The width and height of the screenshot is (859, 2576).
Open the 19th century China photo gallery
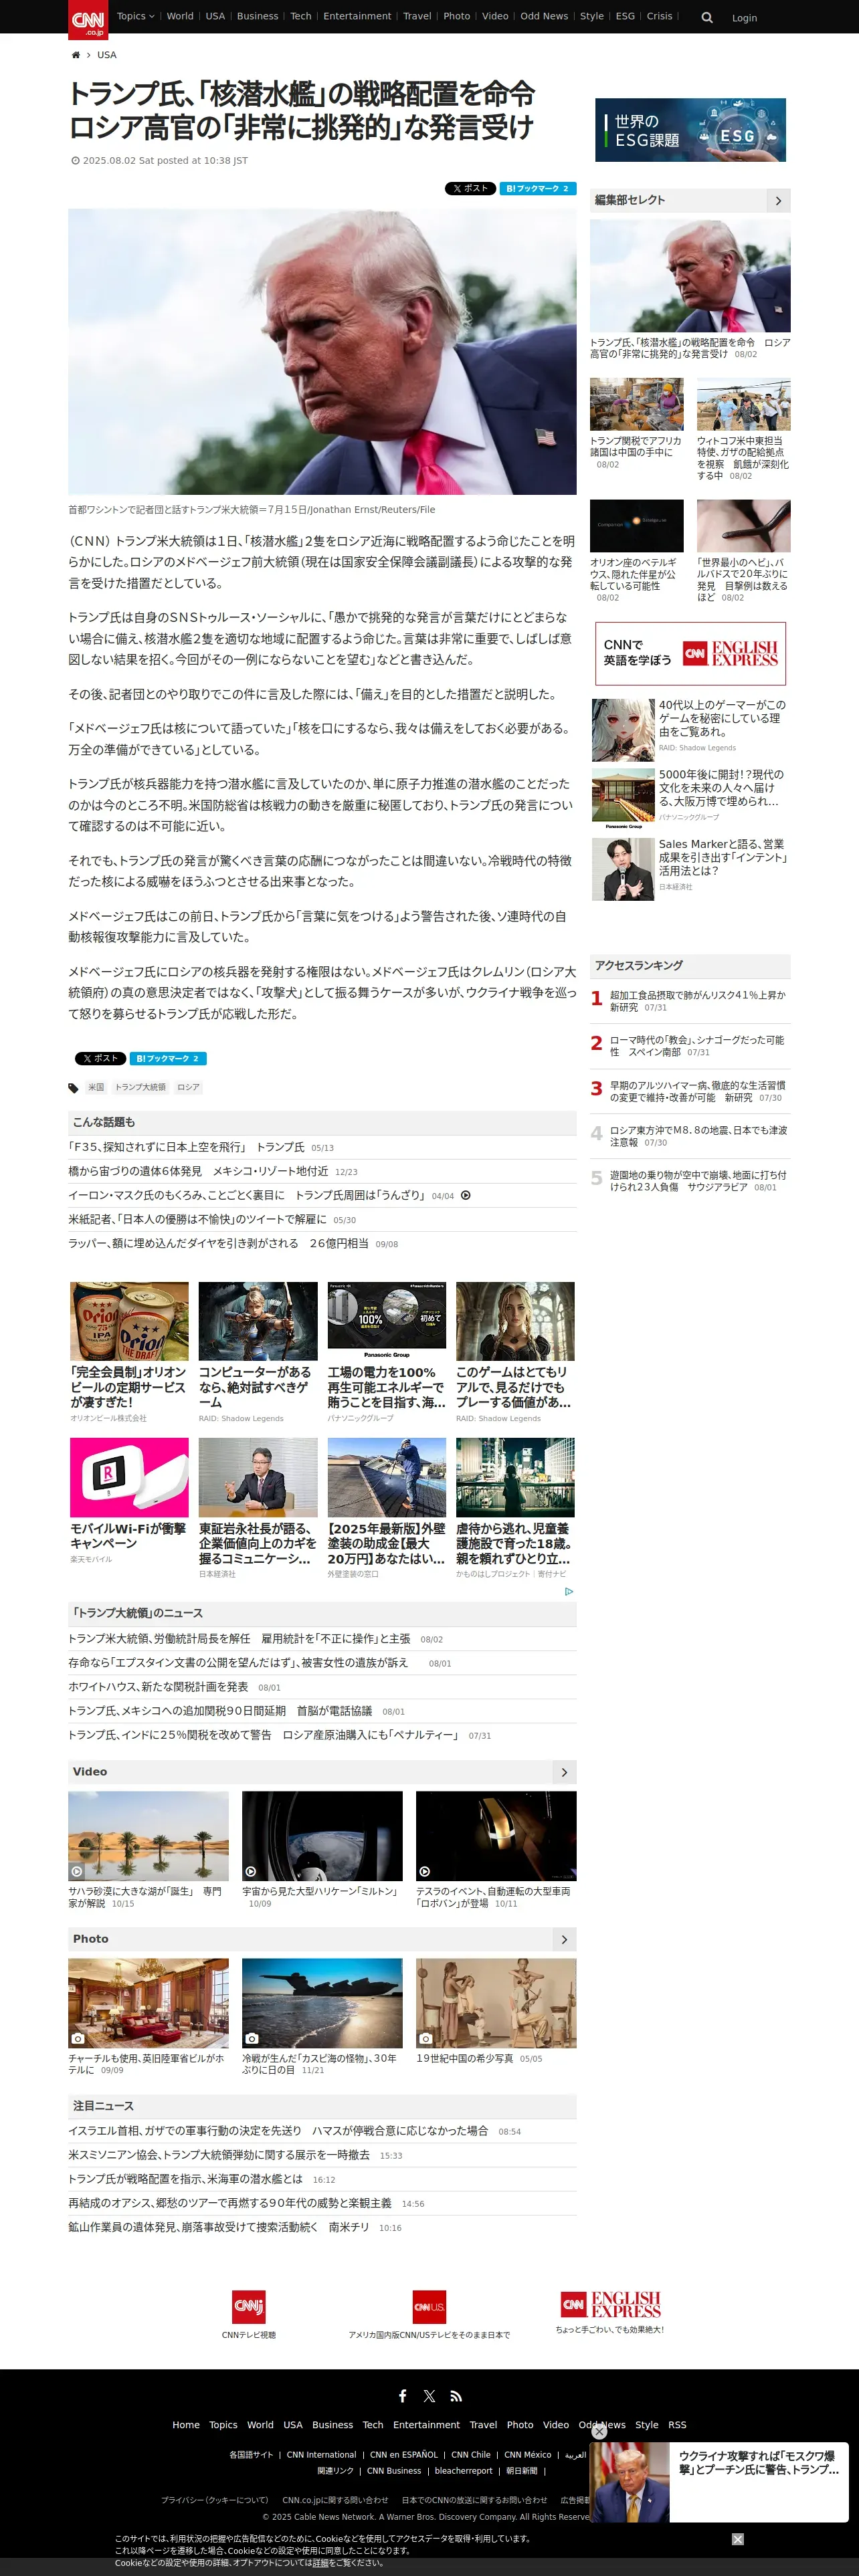[496, 2003]
